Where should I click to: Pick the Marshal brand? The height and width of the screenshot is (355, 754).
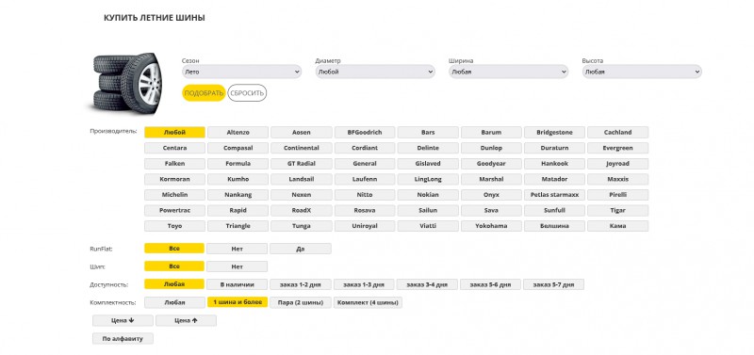coord(491,179)
